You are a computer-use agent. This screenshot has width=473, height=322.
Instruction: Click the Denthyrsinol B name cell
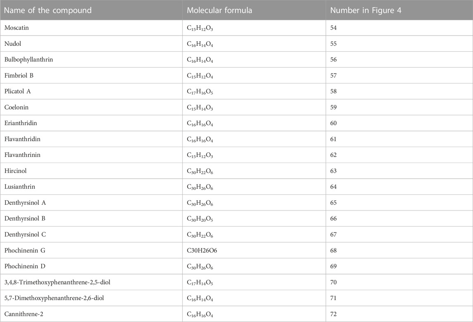(25, 218)
